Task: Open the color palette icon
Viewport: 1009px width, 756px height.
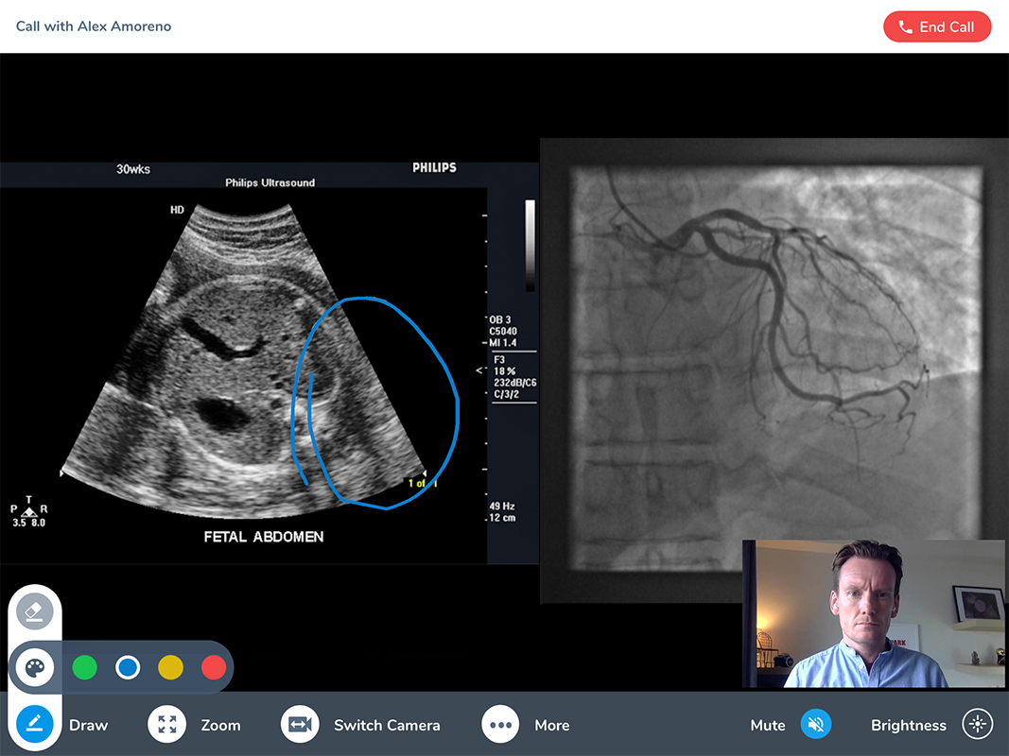Action: pos(35,669)
